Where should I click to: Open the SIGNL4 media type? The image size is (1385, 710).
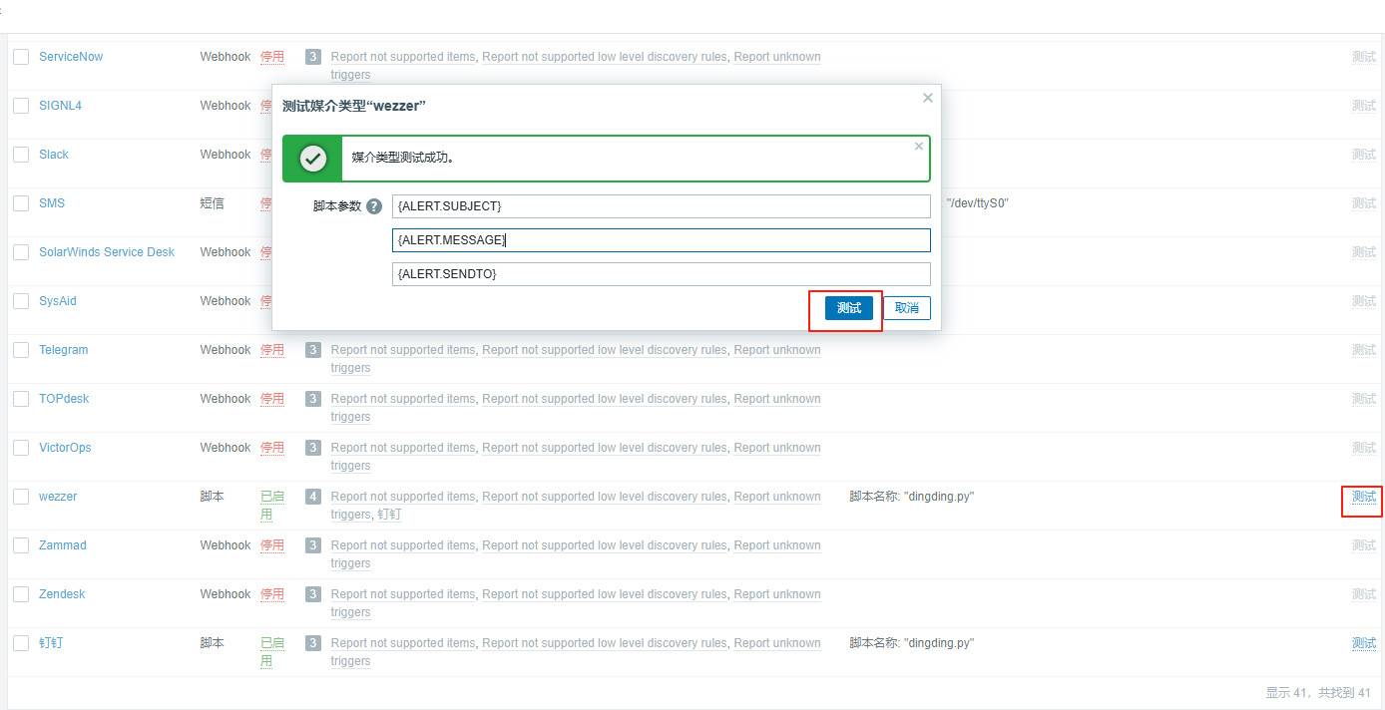[60, 106]
